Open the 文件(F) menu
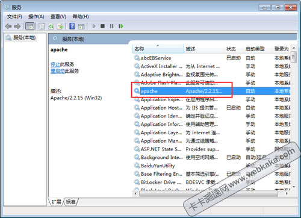Viewport: 301px width, 218px height. coord(14,17)
